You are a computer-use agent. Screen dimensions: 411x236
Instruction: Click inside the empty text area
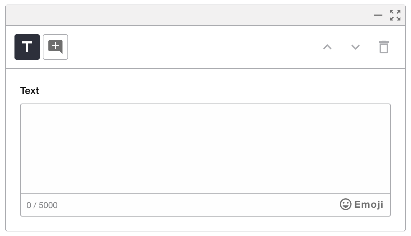click(205, 148)
